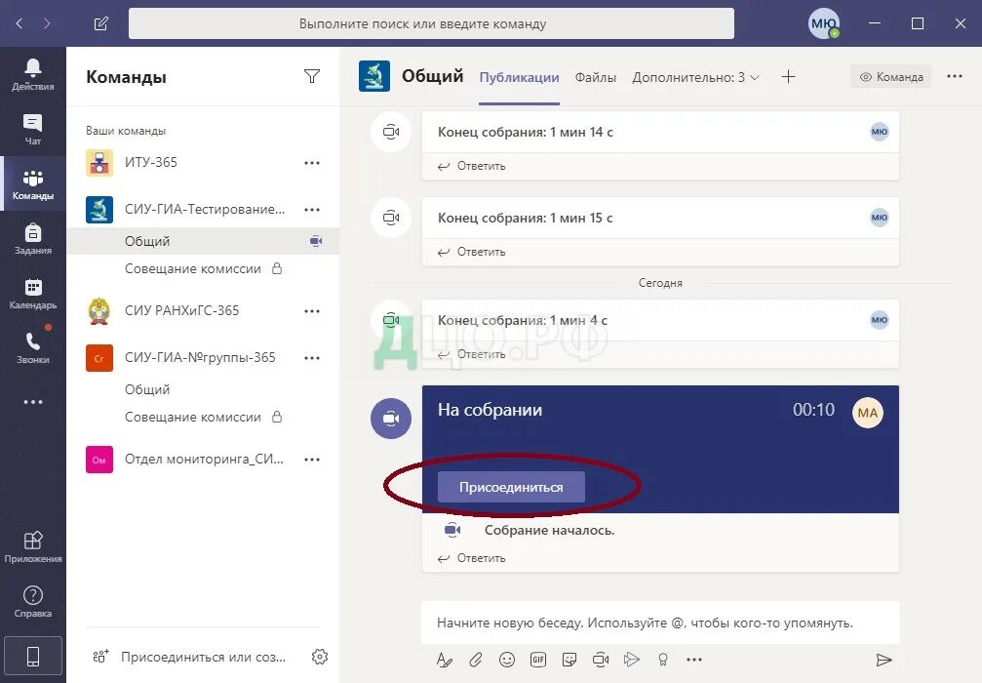
Task: Start a Meet now video call from compose bar
Action: tap(601, 660)
